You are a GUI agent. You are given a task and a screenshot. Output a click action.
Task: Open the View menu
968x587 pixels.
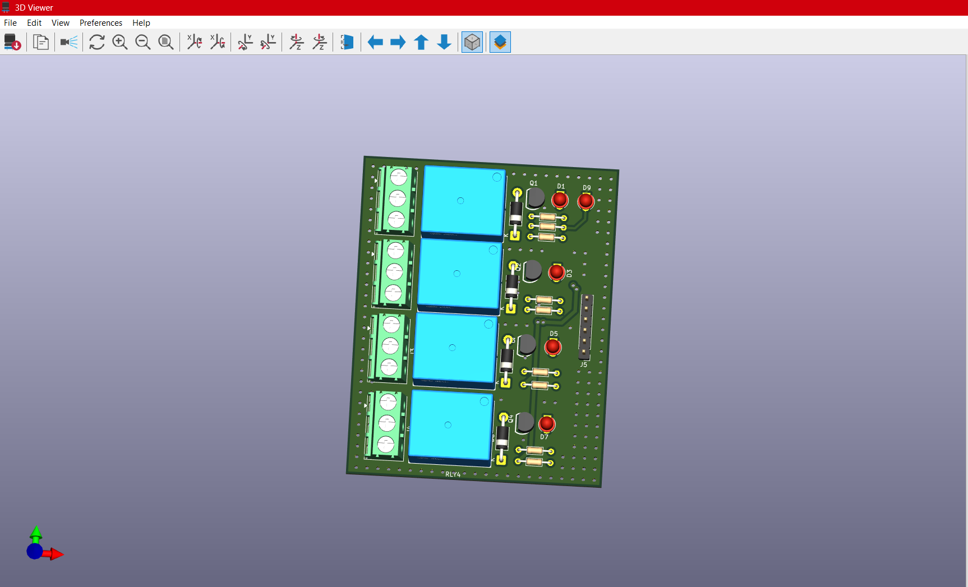61,23
